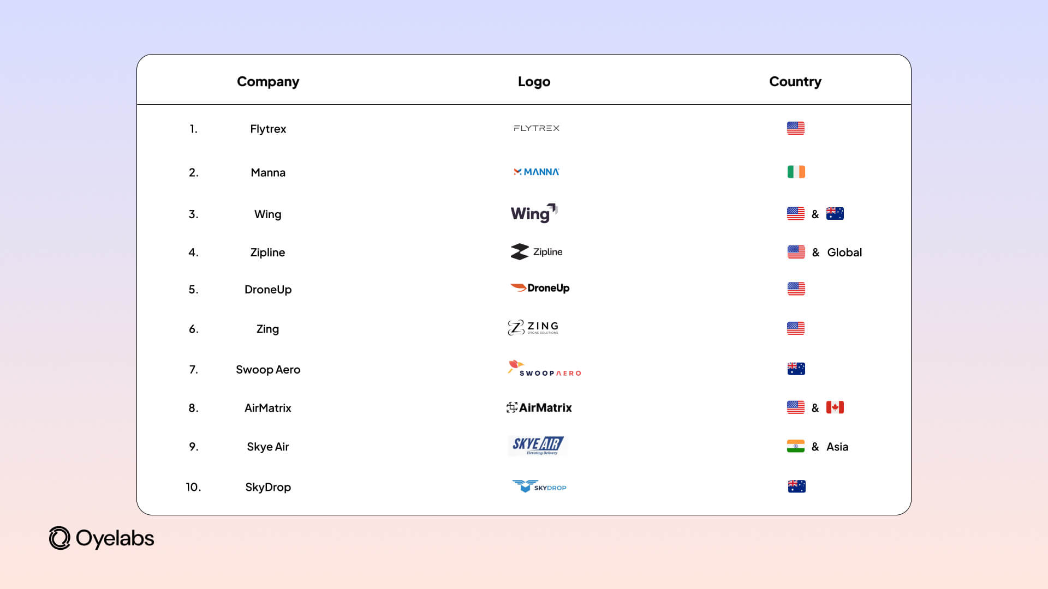
Task: Click the US flag in Zipline row
Action: point(796,252)
